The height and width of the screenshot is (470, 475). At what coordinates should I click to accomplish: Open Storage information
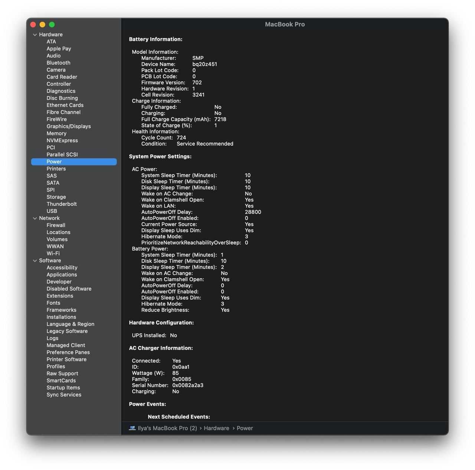tap(56, 197)
